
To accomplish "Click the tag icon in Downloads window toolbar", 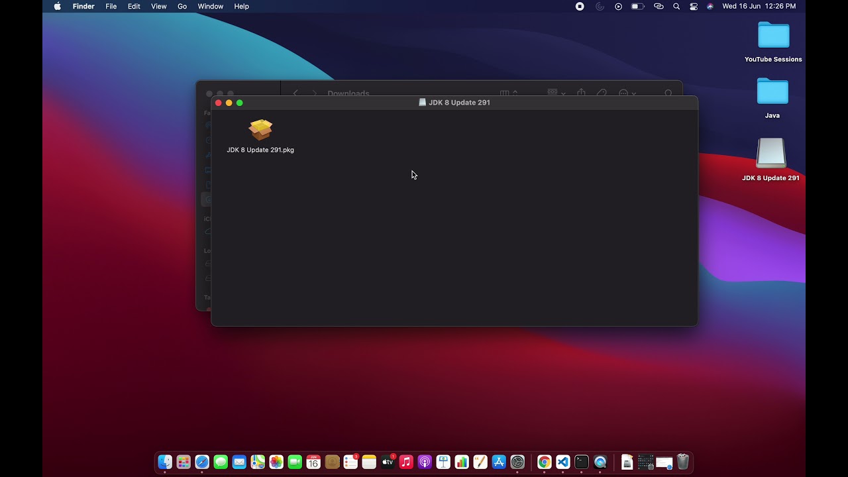I will [x=602, y=93].
